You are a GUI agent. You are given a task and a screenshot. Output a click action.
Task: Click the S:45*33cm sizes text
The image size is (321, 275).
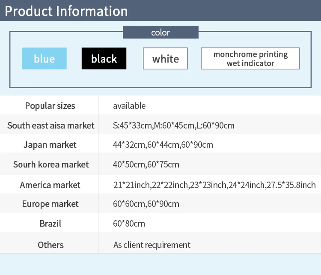coord(174,126)
